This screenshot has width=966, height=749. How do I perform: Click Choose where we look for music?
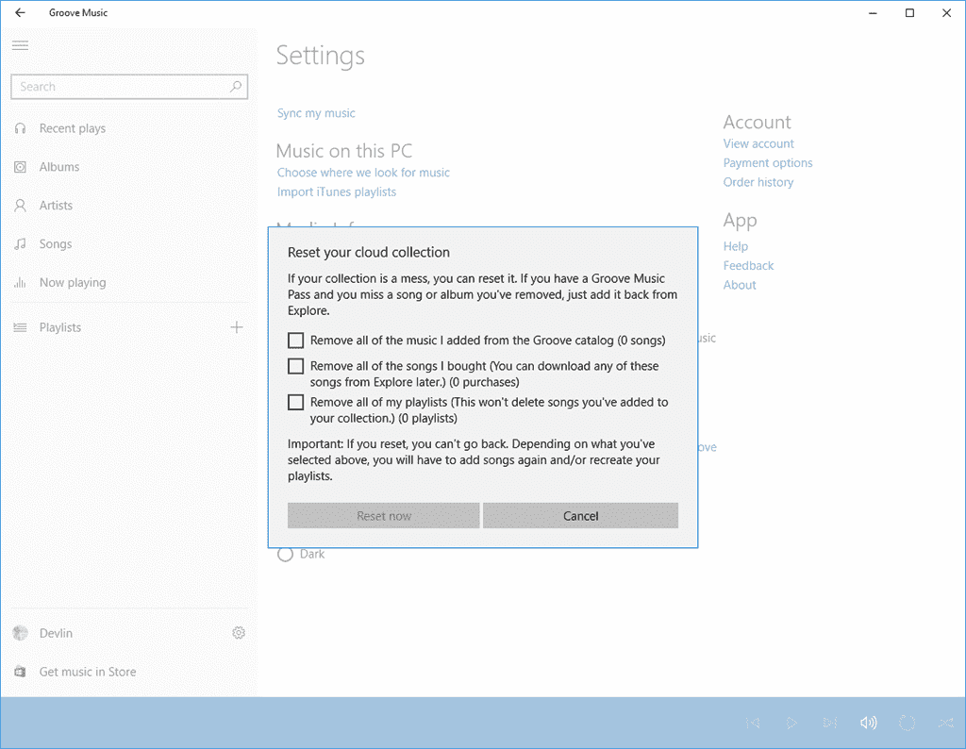[363, 173]
